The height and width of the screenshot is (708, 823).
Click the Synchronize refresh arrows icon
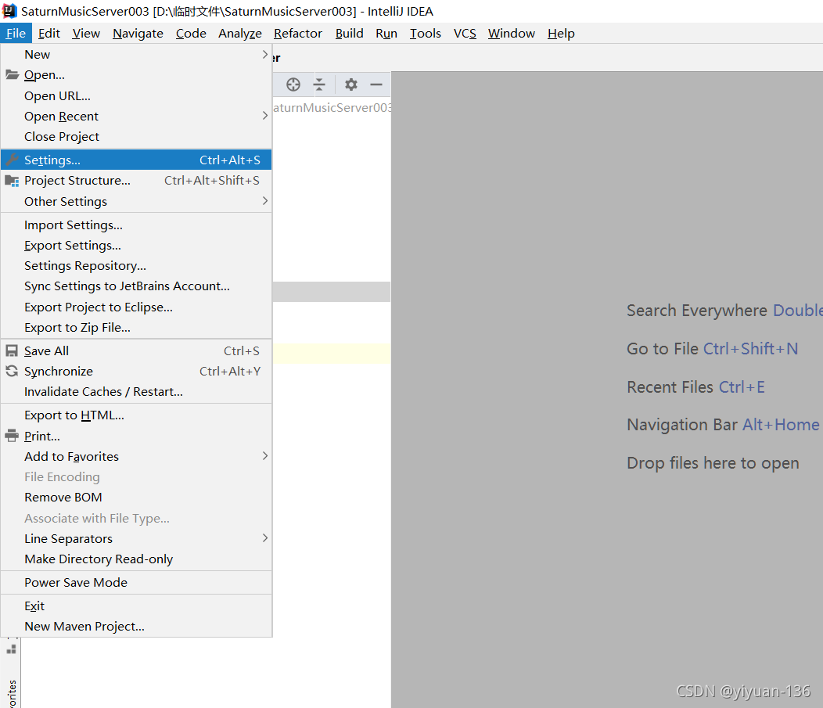click(12, 371)
